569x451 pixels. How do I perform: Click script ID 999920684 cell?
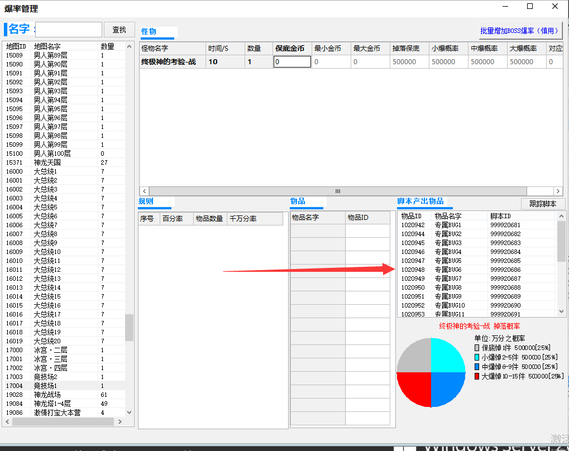pyautogui.click(x=505, y=252)
